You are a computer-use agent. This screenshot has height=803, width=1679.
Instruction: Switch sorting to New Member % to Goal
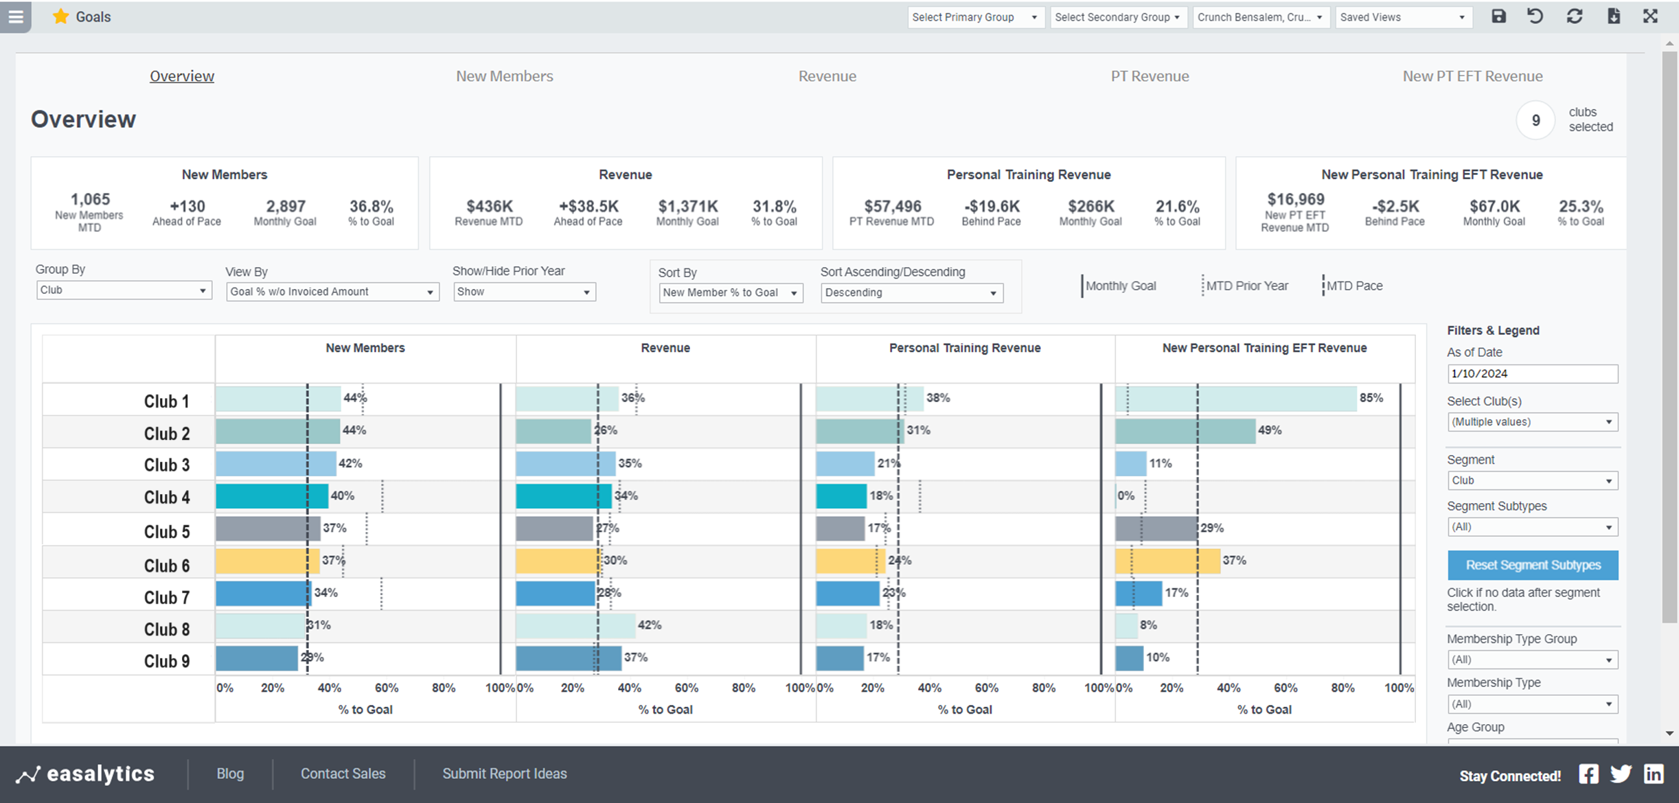point(730,292)
